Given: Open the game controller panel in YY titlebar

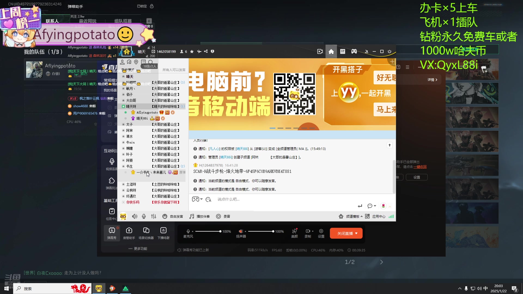Looking at the screenshot, I should [354, 51].
